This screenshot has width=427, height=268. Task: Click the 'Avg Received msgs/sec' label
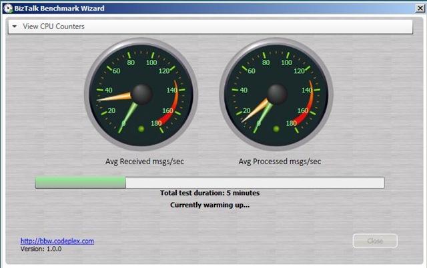point(145,162)
